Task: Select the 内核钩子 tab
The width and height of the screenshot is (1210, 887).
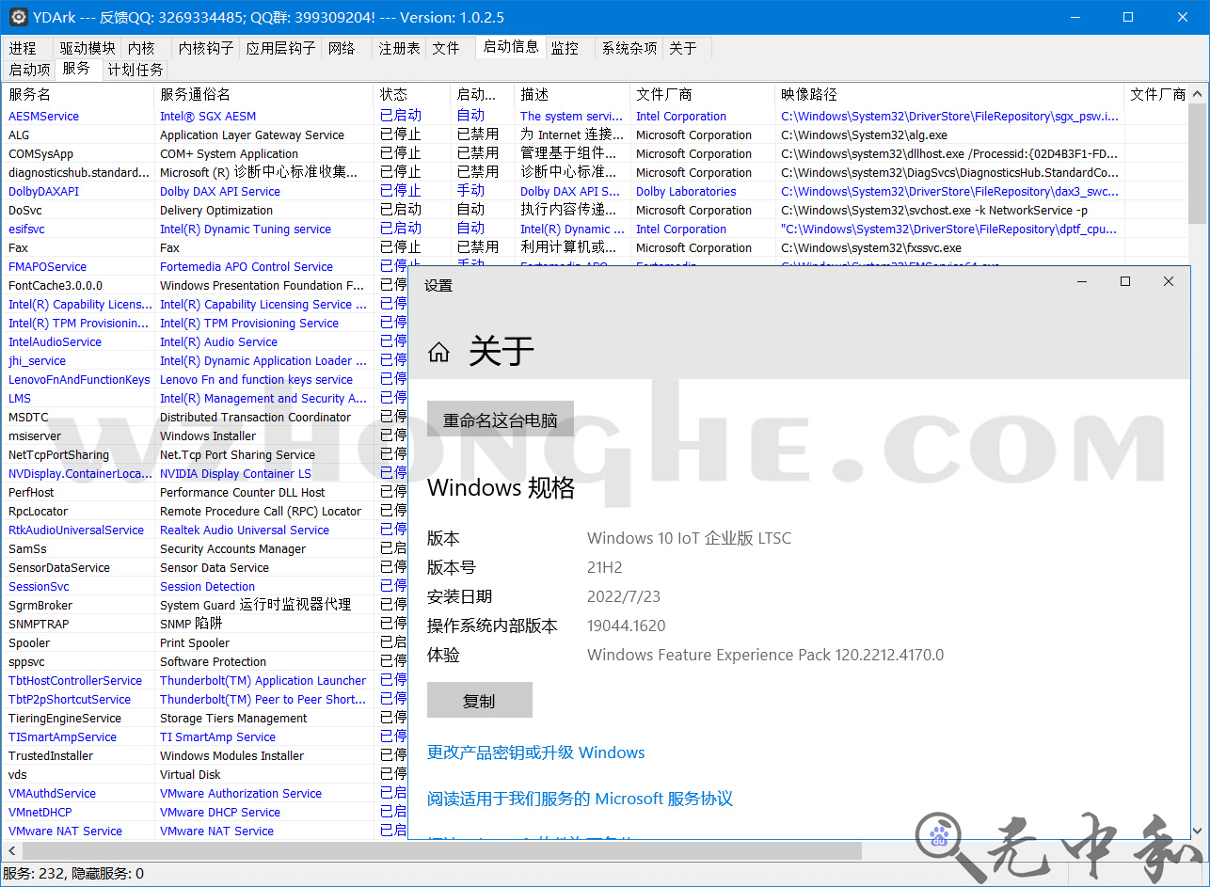Action: click(x=206, y=48)
